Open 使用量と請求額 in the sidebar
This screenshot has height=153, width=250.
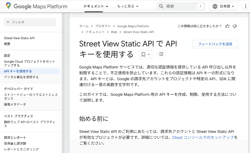[x=15, y=144]
